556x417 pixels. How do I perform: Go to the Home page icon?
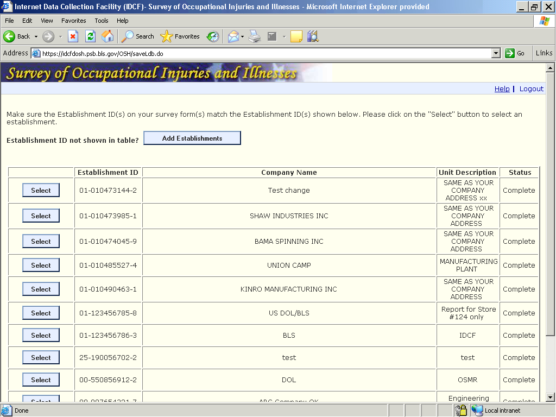tap(108, 36)
